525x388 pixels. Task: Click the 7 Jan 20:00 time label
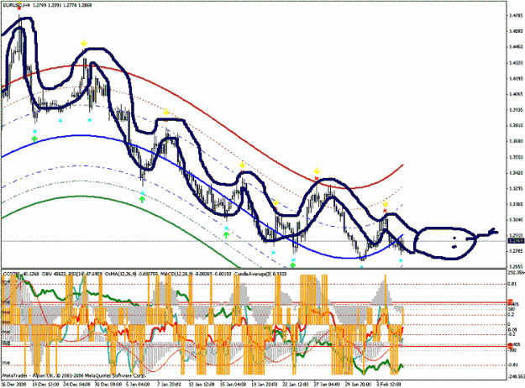click(170, 384)
